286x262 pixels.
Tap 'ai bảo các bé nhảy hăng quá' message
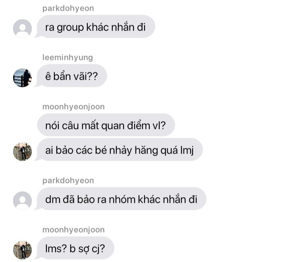click(120, 150)
